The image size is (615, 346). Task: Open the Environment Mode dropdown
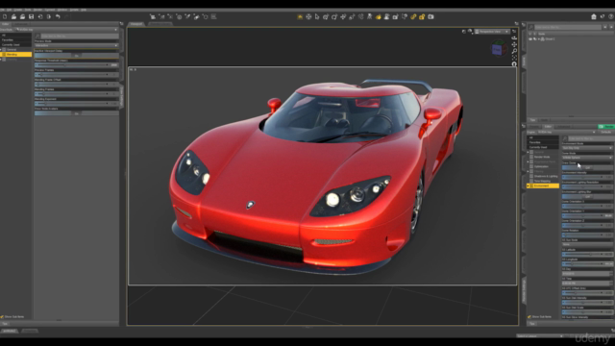coord(587,148)
